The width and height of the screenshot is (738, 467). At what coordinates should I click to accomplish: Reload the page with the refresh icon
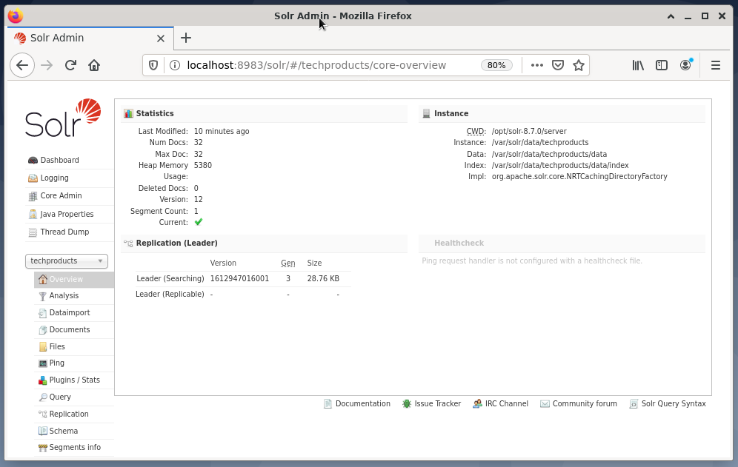click(x=70, y=65)
